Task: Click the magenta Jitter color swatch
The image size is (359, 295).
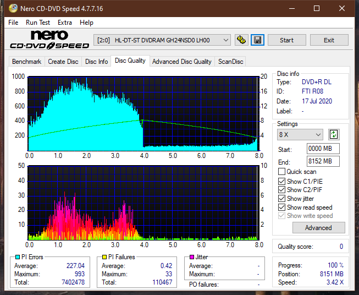Action: (192, 257)
